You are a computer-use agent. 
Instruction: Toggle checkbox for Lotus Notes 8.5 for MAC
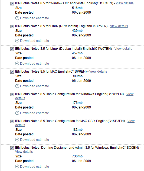pos(12,72)
